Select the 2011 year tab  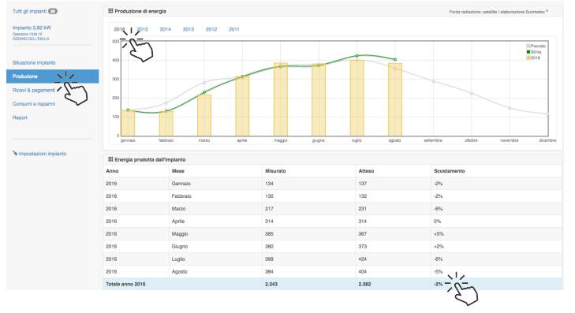234,29
